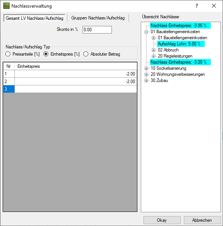Viewport: 223px width, 226px height.
Task: Click the Skonto in % input field
Action: click(x=97, y=30)
